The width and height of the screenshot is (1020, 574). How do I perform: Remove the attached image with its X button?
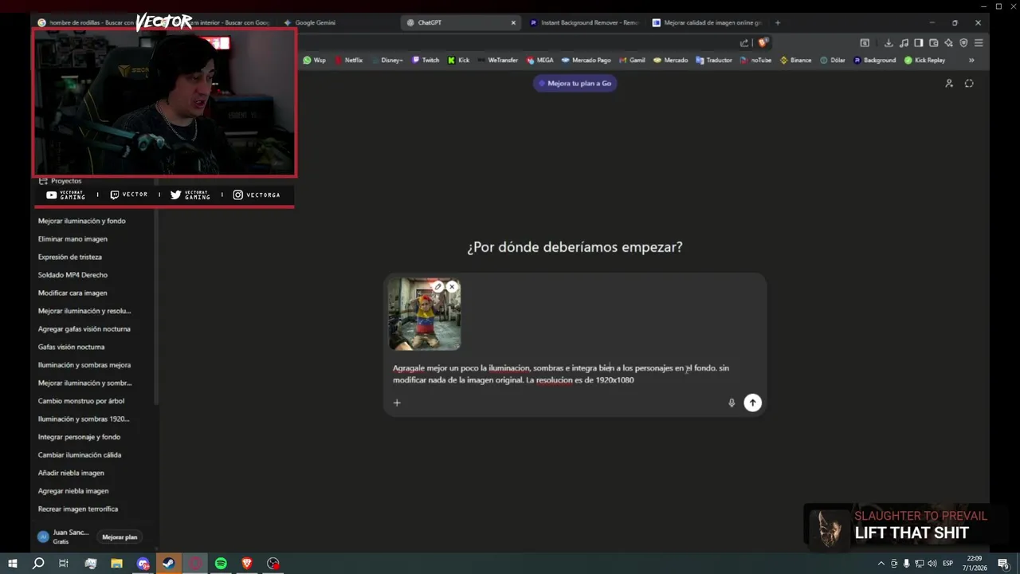(452, 286)
